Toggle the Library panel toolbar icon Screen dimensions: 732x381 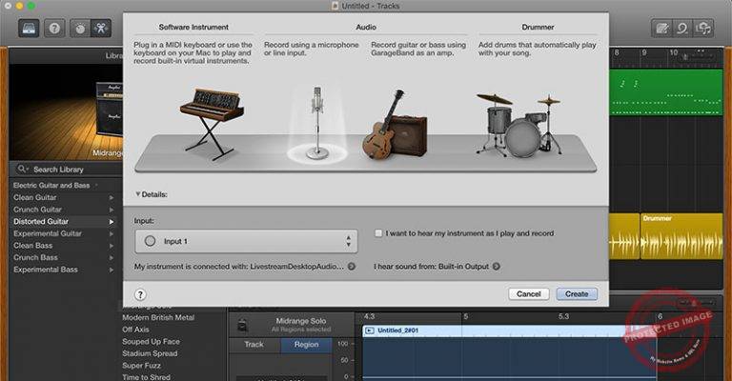pyautogui.click(x=29, y=29)
